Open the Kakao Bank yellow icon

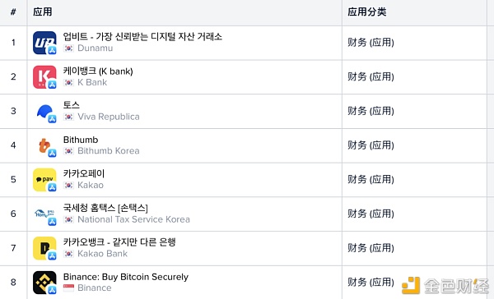pos(44,248)
